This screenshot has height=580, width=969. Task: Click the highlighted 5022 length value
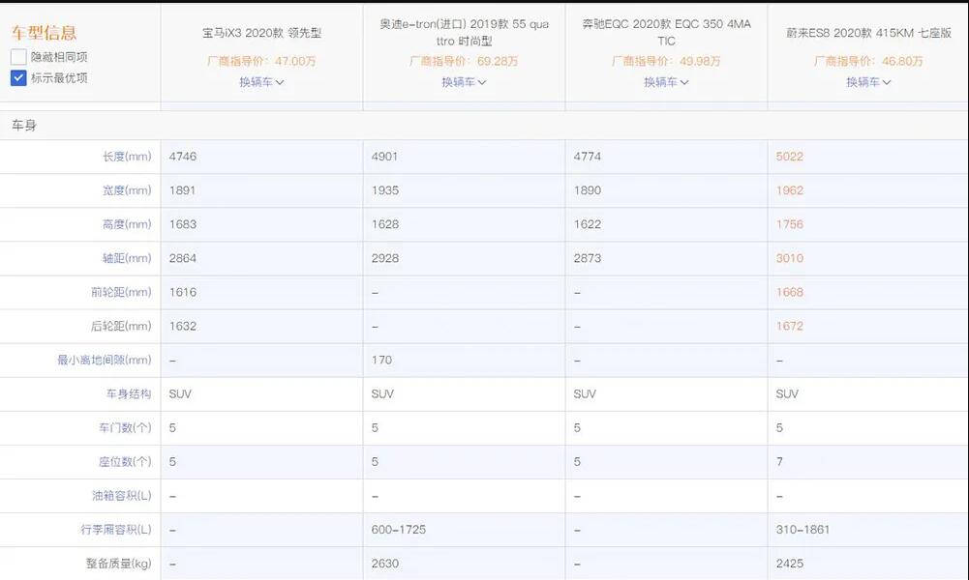(789, 157)
